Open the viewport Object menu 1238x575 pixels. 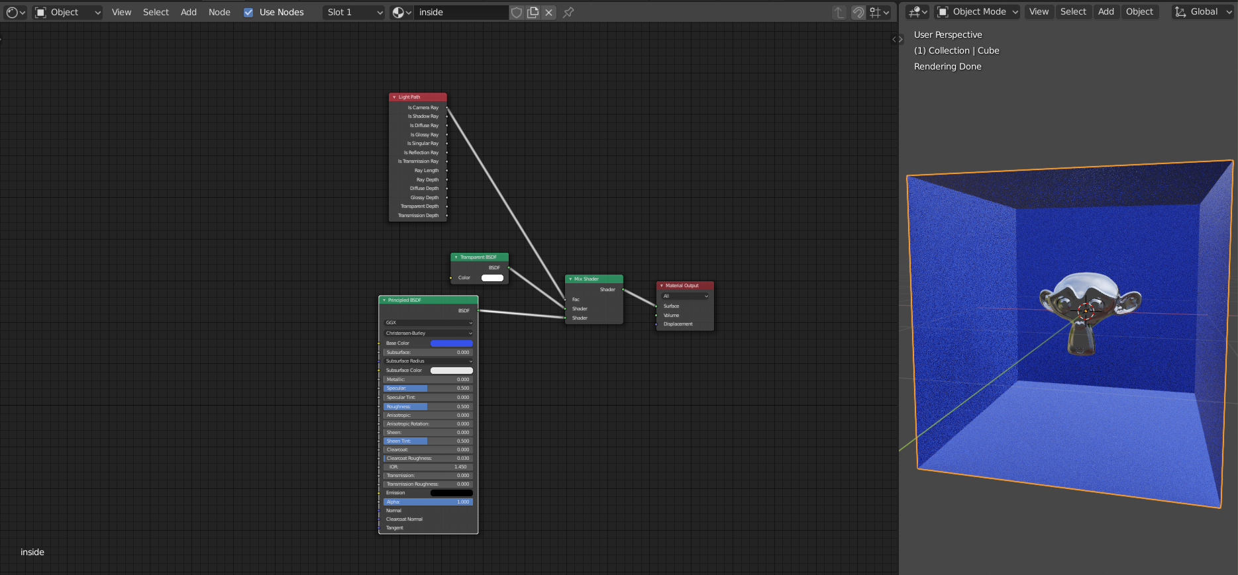(x=1139, y=11)
